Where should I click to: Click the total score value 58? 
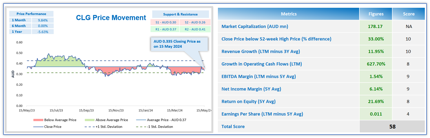tap(392, 127)
